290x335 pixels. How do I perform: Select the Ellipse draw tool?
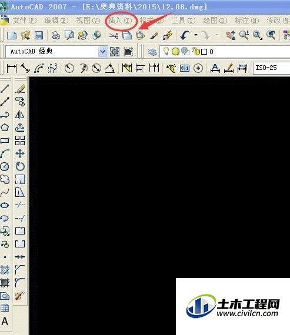coord(5,205)
